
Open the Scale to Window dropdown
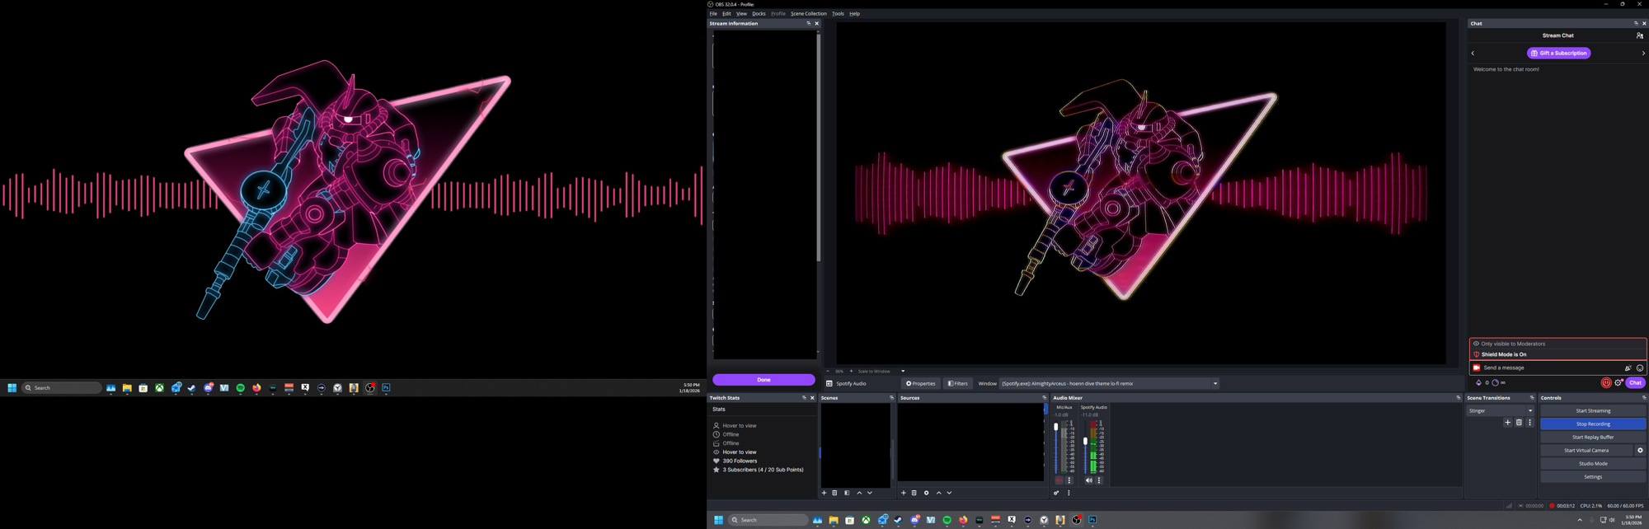(903, 371)
